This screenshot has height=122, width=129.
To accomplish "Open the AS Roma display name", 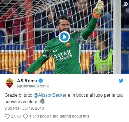I will (x=27, y=81).
